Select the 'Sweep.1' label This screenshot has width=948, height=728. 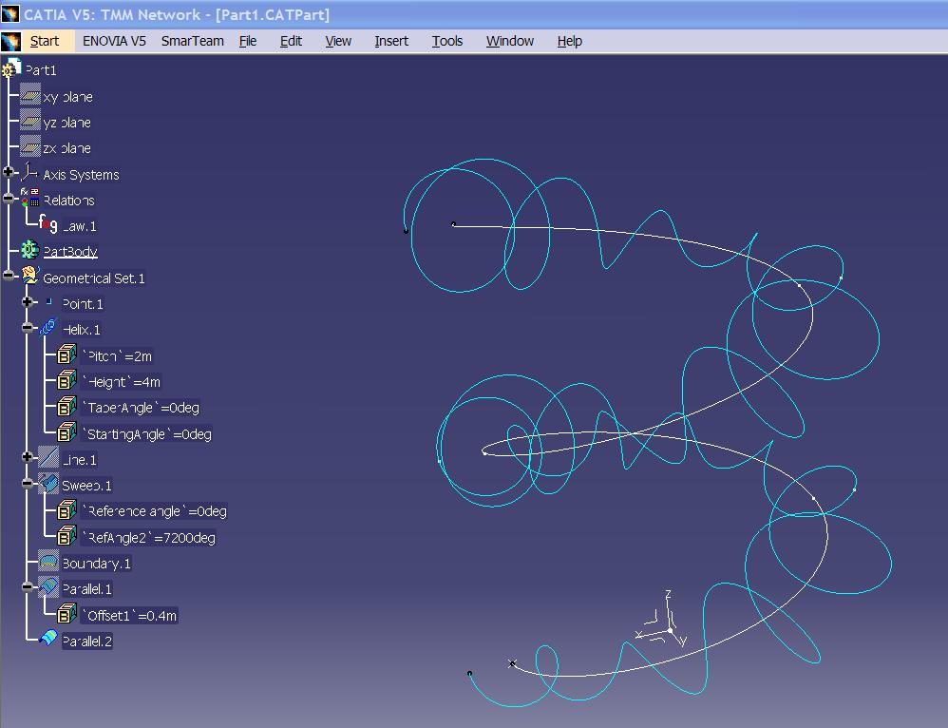86,486
